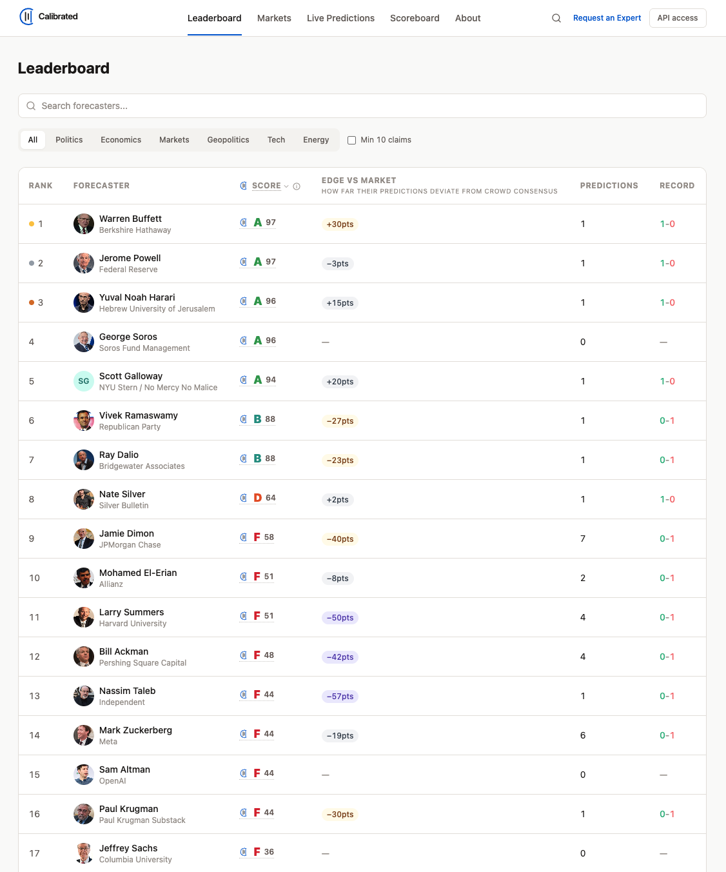Click Paul Krugman's avatar
The height and width of the screenshot is (872, 726).
click(84, 814)
